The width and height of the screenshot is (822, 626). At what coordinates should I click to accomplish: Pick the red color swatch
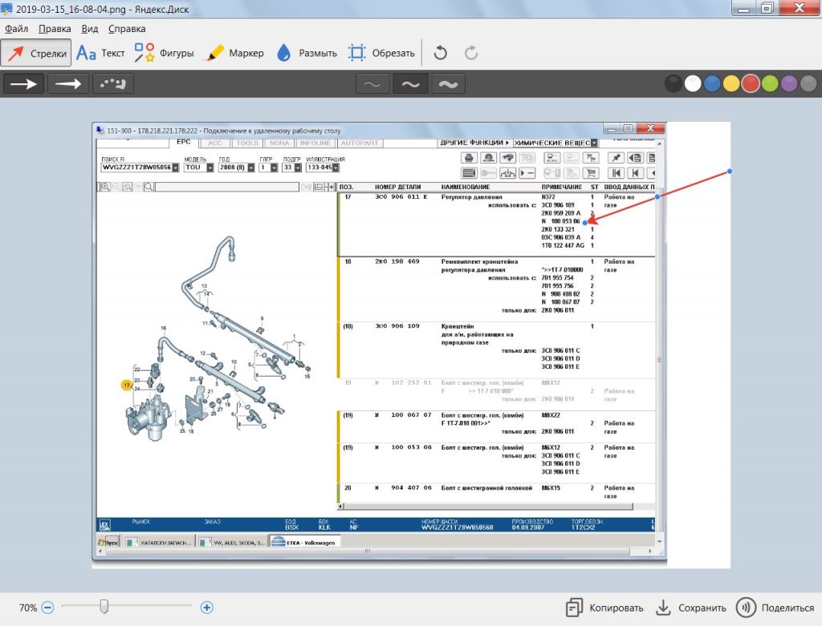click(751, 83)
